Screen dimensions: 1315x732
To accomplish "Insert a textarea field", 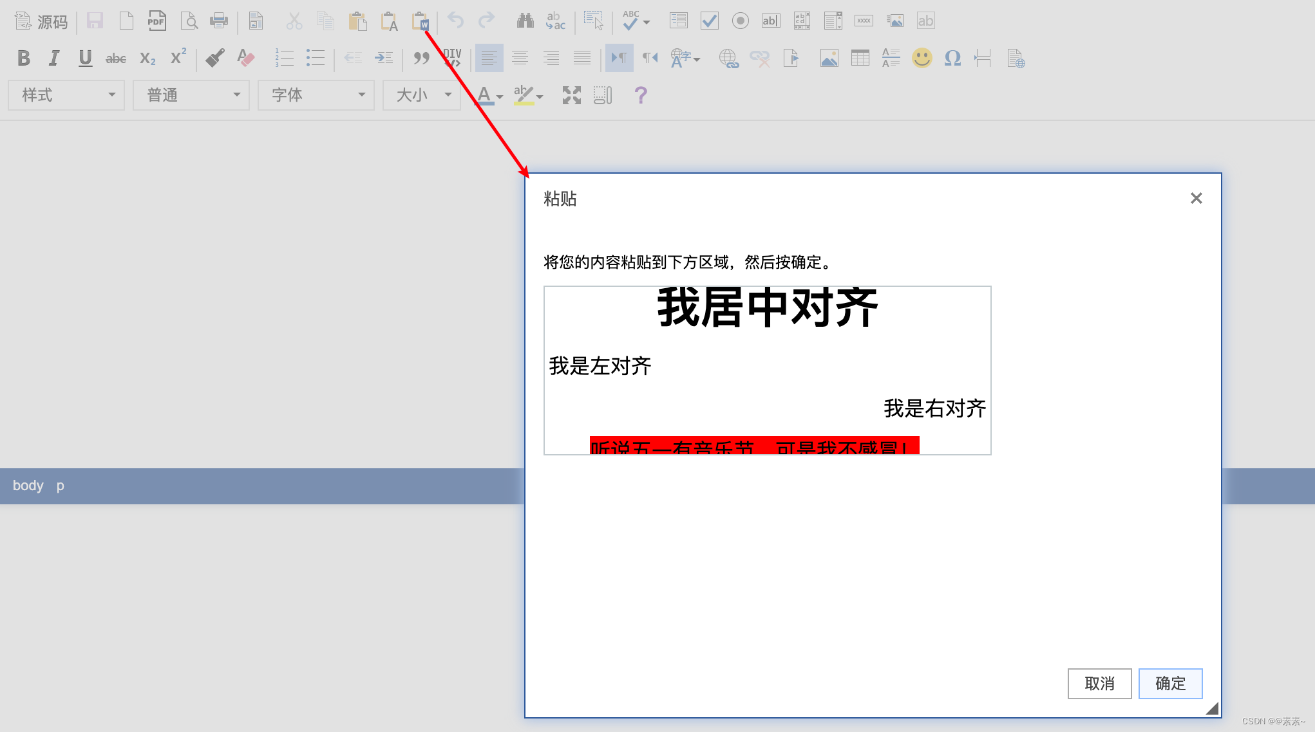I will click(x=802, y=21).
